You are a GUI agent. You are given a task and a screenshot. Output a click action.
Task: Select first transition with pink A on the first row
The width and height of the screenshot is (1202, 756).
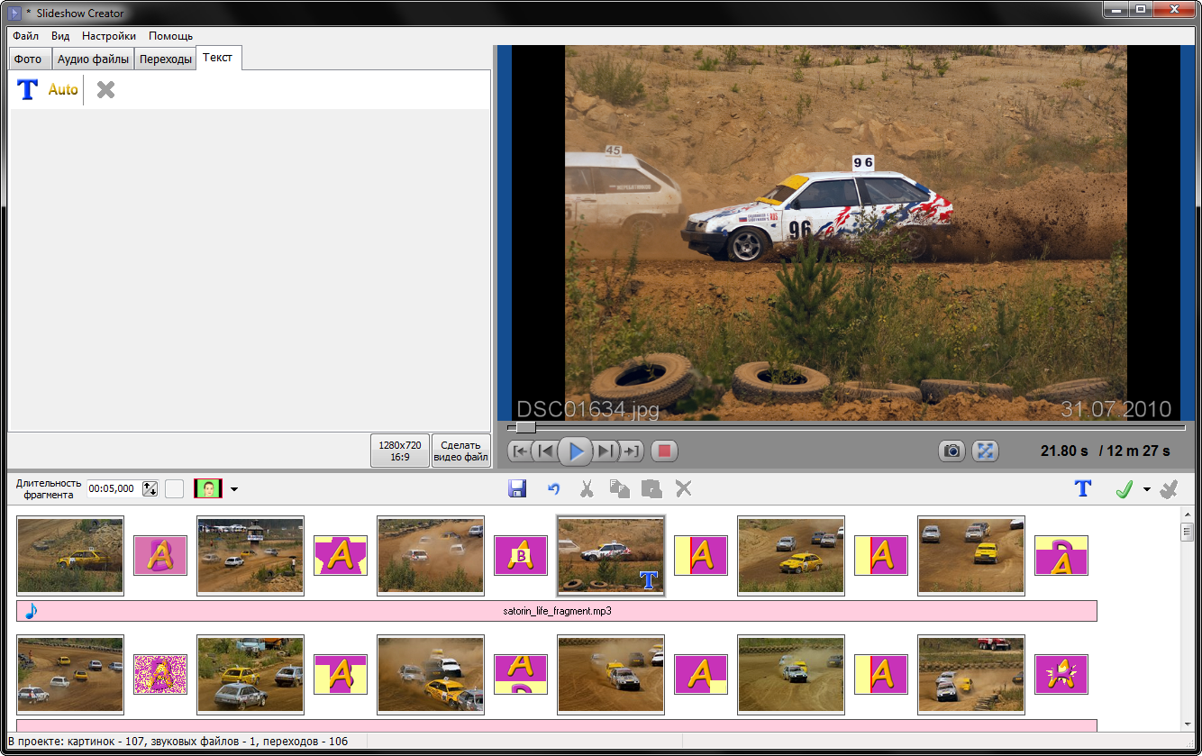pyautogui.click(x=160, y=556)
